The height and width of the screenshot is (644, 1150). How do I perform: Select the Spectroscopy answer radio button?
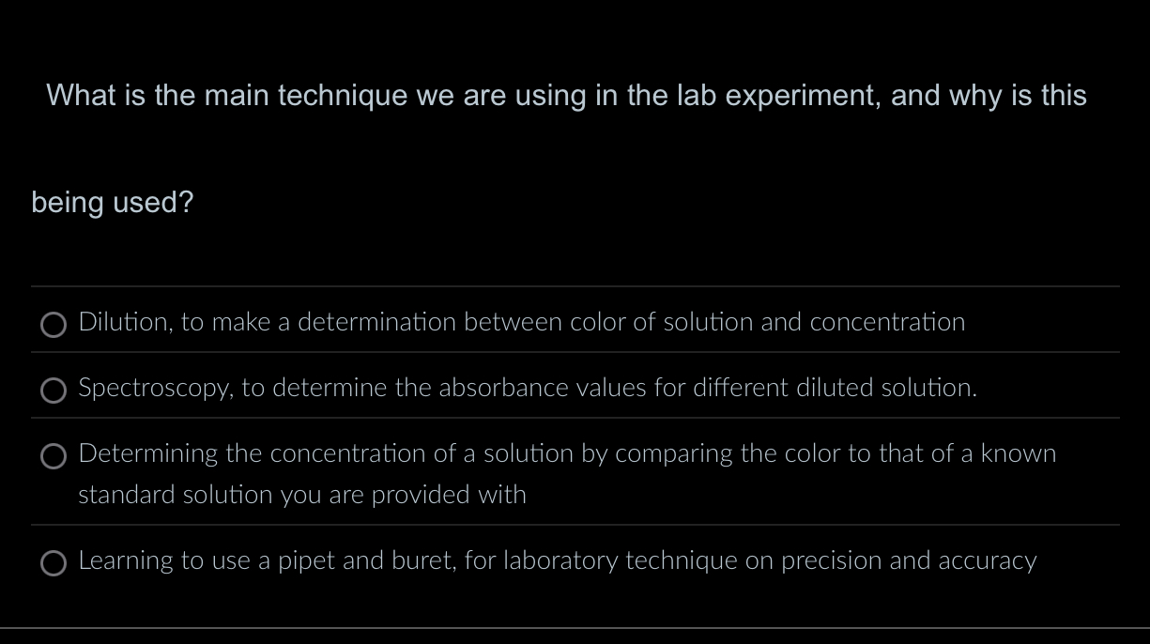[54, 391]
